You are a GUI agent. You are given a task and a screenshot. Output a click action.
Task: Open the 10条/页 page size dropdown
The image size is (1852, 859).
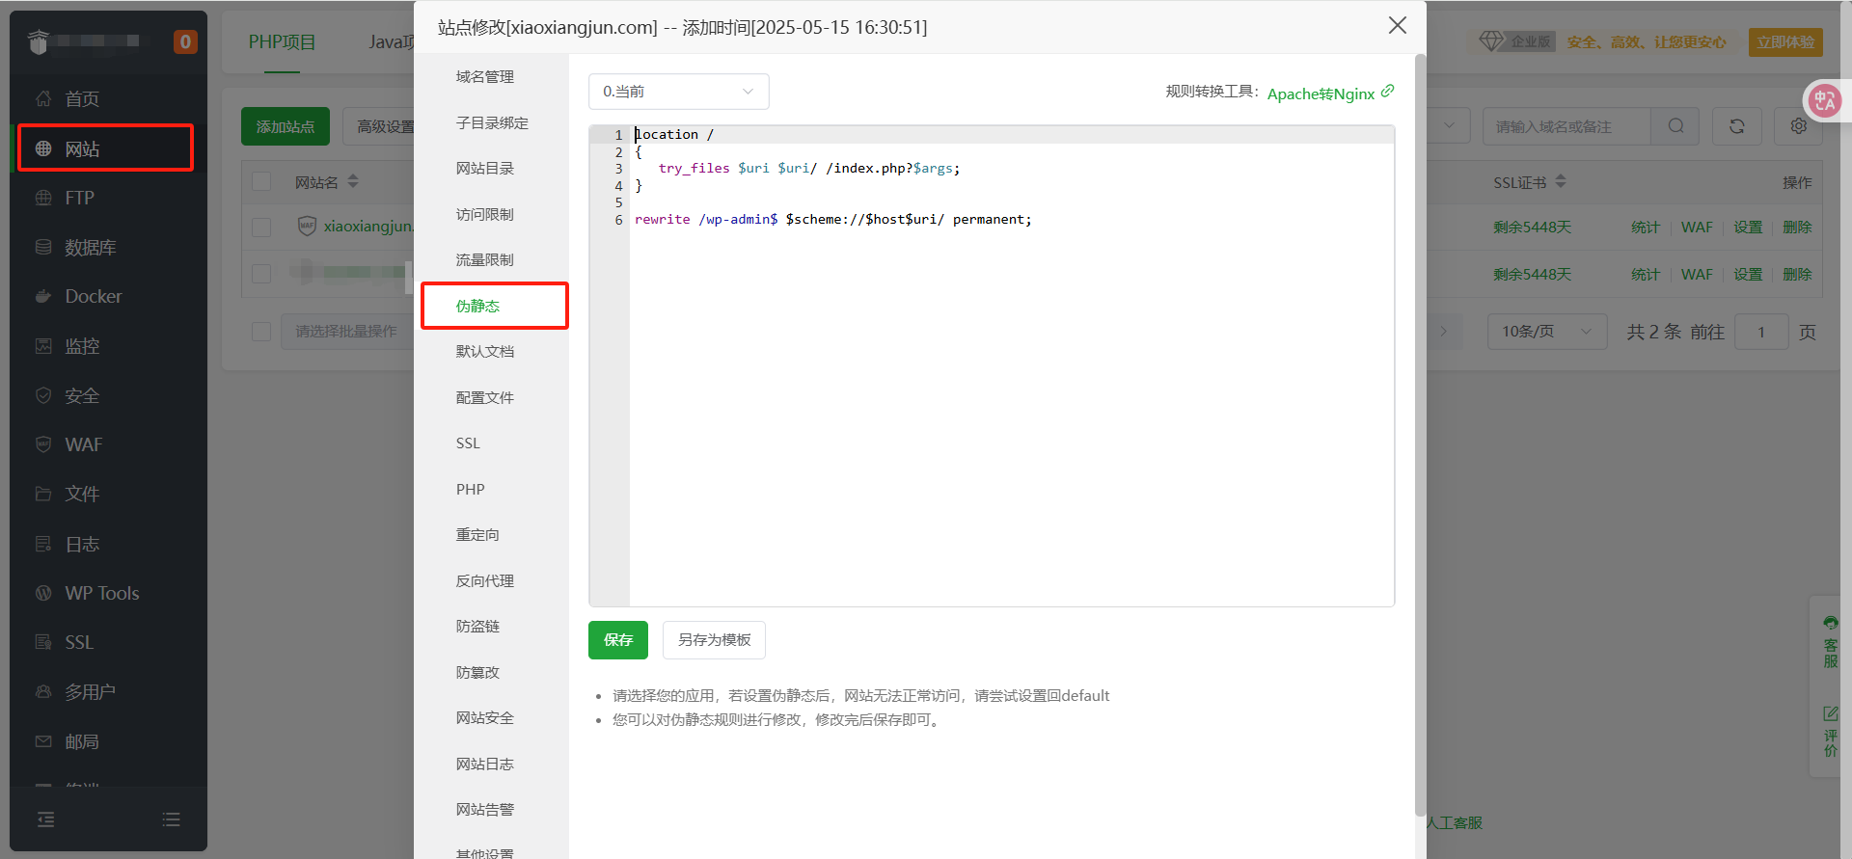(1546, 332)
